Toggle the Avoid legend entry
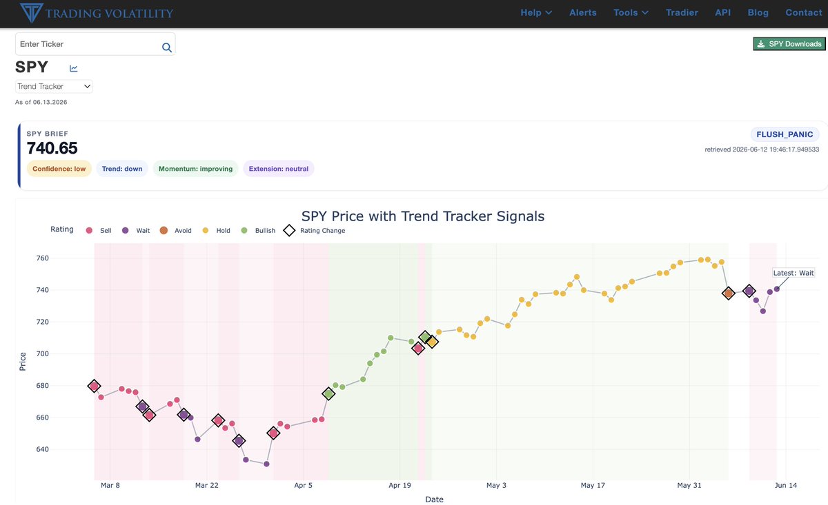The height and width of the screenshot is (505, 828). pyautogui.click(x=176, y=231)
